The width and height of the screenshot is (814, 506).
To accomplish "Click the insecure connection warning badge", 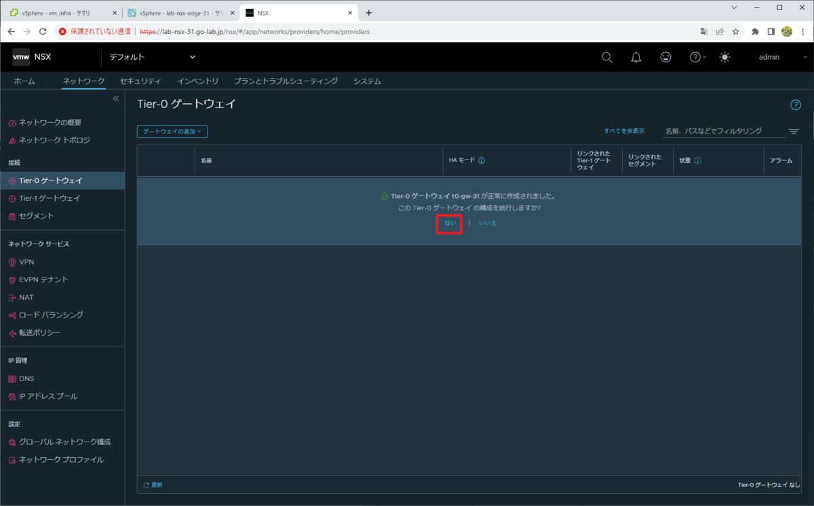I will pyautogui.click(x=95, y=31).
